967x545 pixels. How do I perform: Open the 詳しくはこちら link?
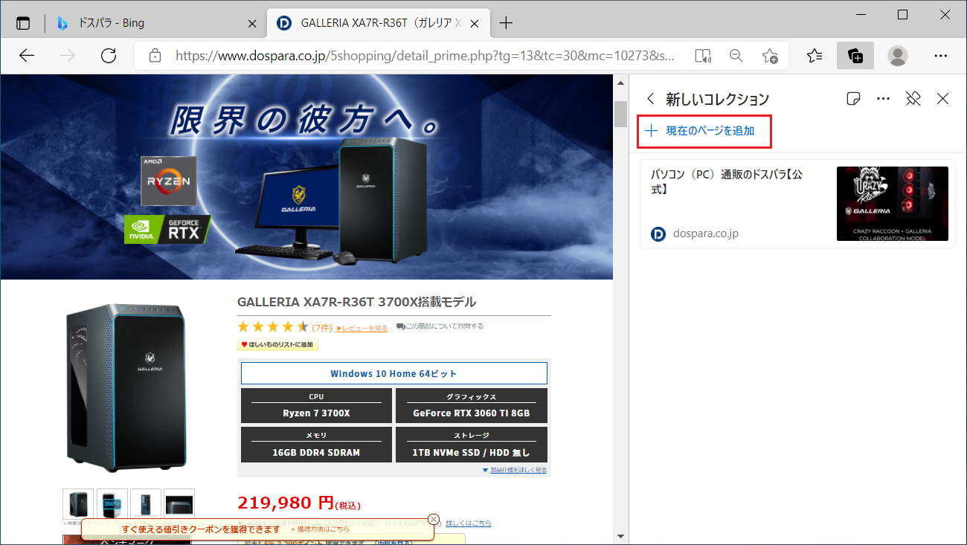469,523
